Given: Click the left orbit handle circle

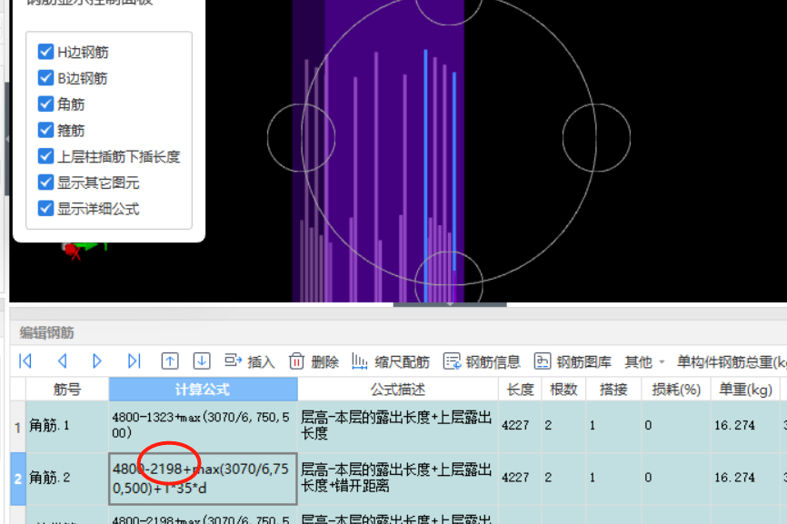Looking at the screenshot, I should (301, 137).
